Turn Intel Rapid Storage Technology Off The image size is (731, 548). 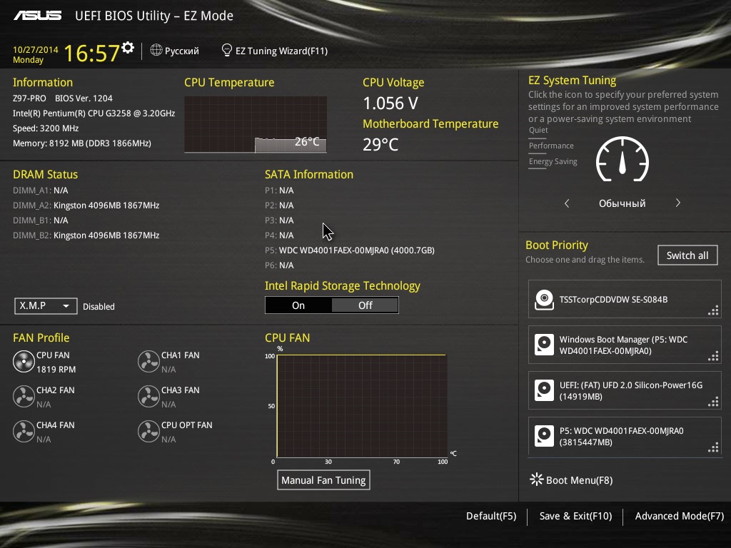tap(365, 305)
